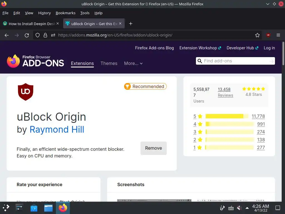Click the search magnifier icon in Find add-ons

200,61
